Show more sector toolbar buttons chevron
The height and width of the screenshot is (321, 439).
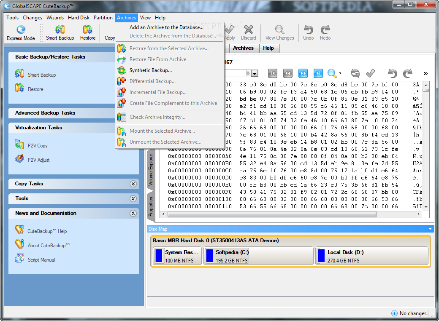(x=425, y=73)
